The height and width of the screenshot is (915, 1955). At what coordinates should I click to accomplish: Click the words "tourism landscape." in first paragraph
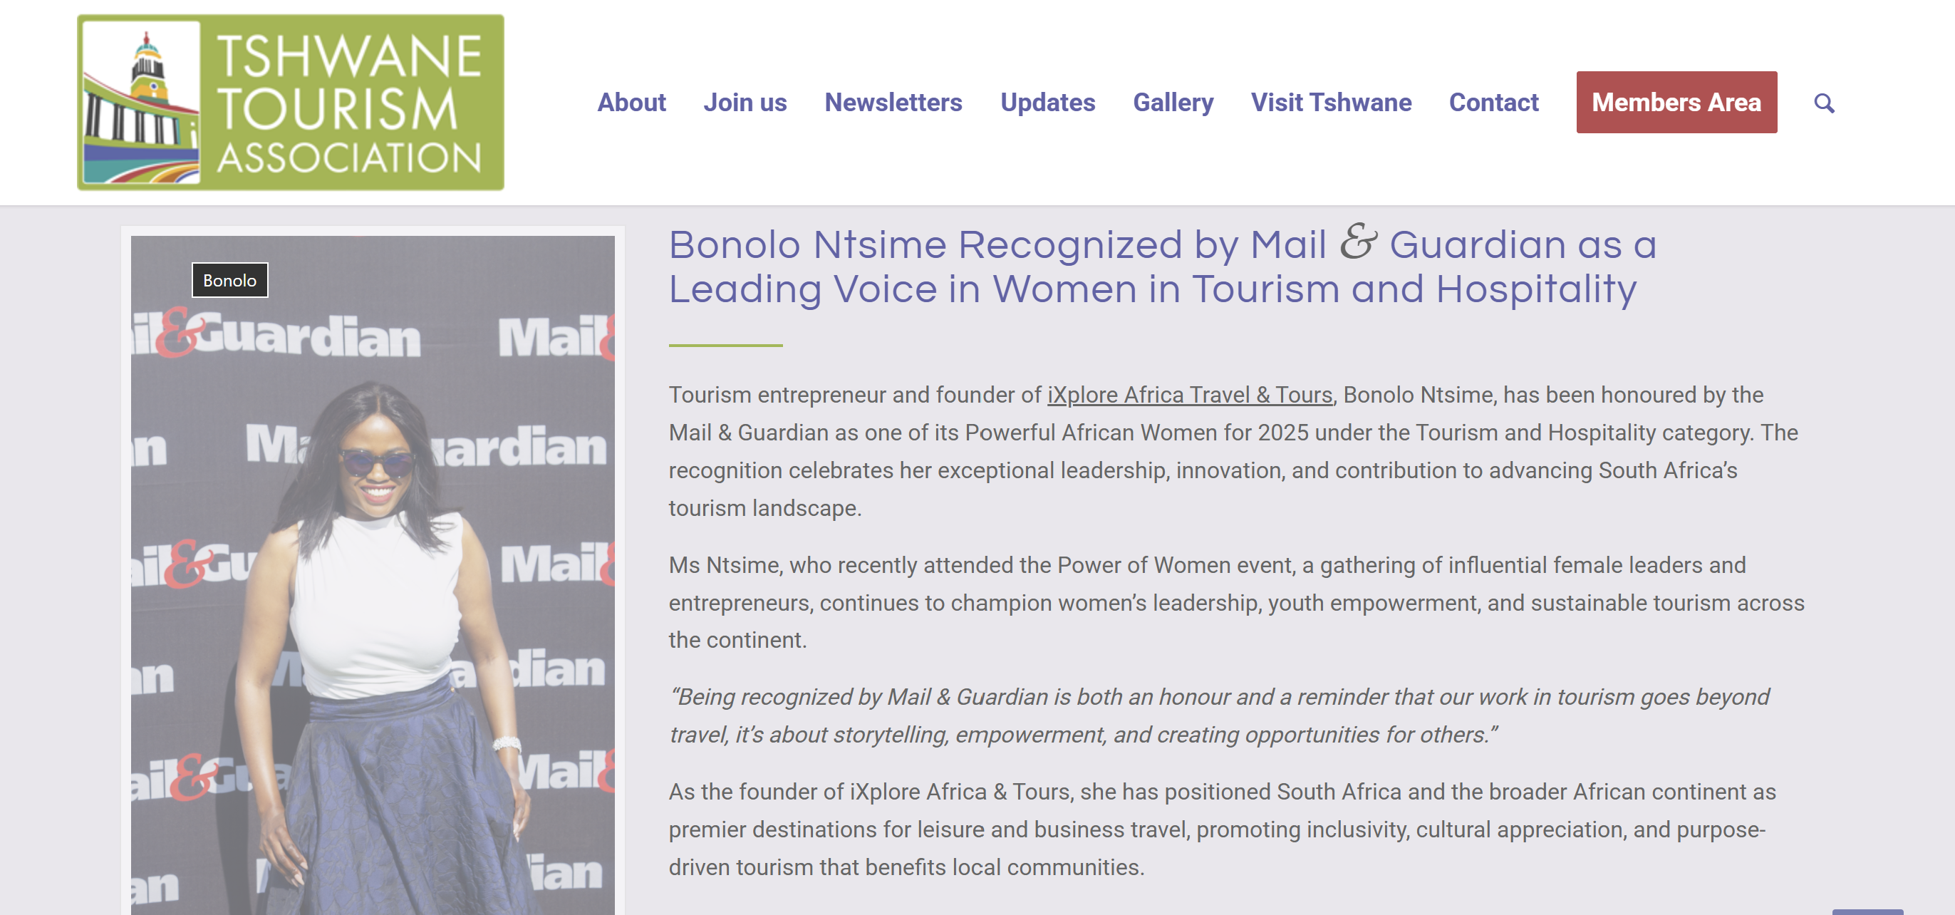[764, 508]
